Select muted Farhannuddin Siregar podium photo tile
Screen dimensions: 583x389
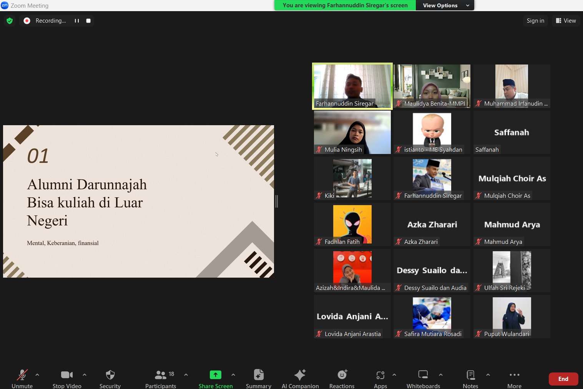tap(432, 178)
